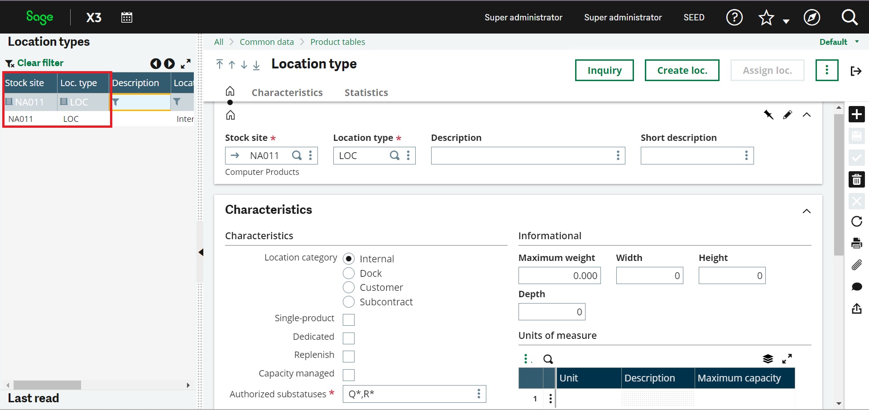Enable the Single-product checkbox
The image size is (869, 410).
click(x=348, y=319)
